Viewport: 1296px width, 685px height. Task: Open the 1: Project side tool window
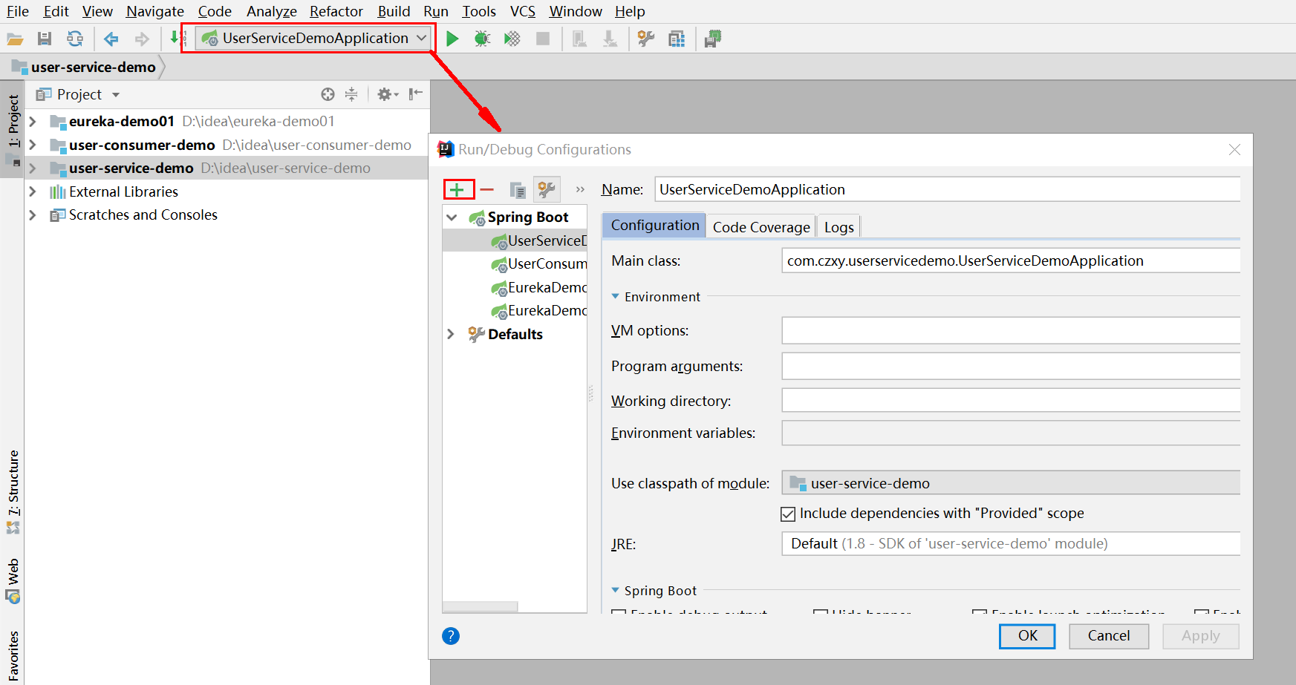[13, 128]
